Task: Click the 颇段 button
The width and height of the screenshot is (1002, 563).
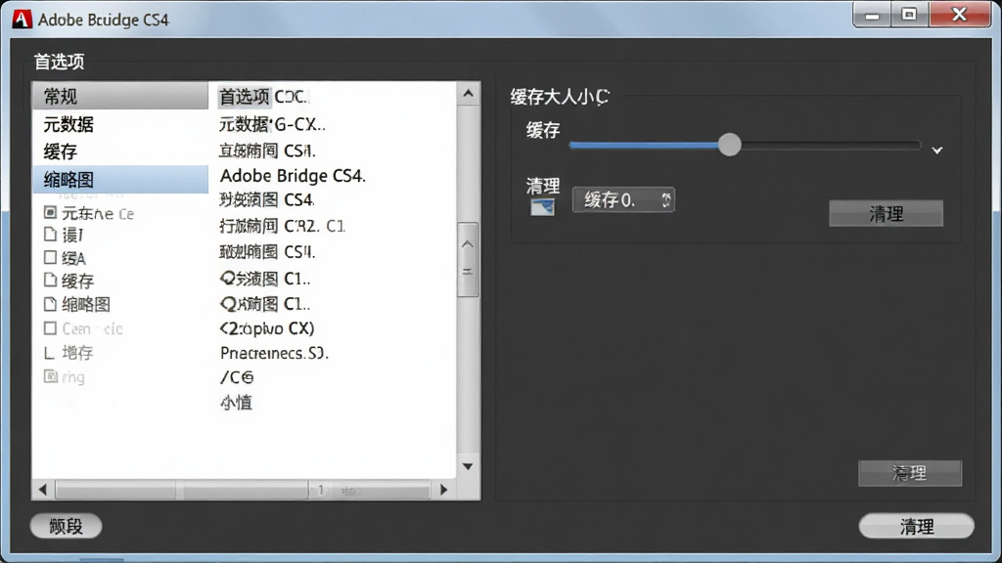Action: 66,526
